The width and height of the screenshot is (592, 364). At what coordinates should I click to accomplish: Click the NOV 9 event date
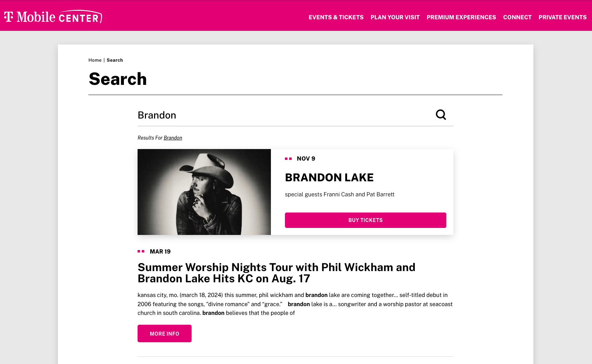click(x=306, y=159)
